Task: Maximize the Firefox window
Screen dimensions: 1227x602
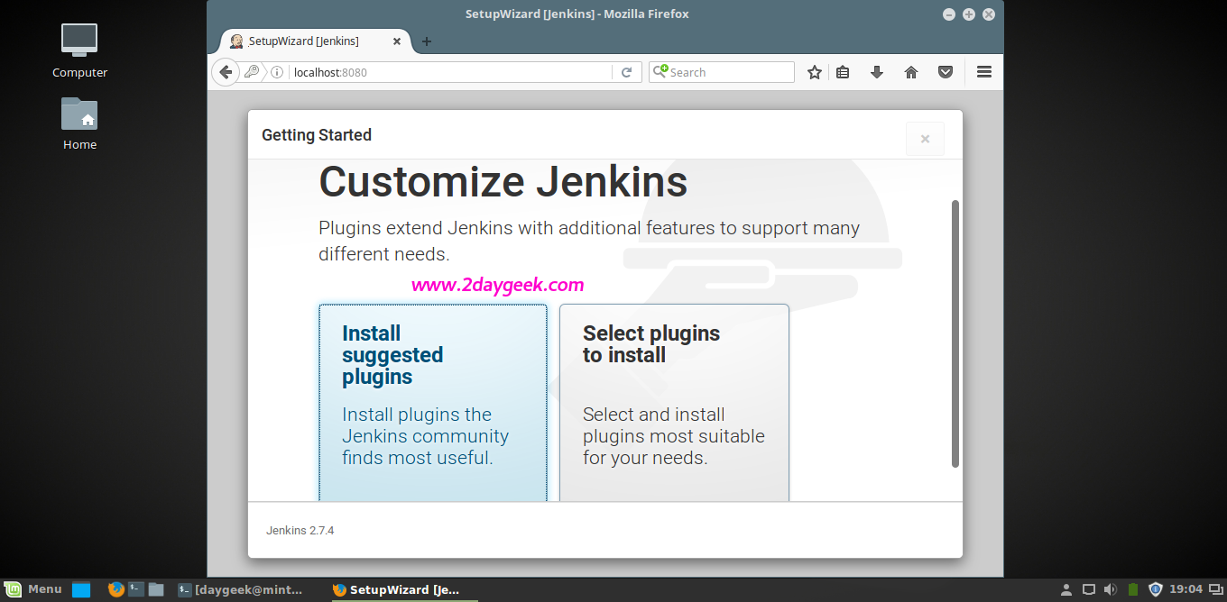Action: coord(969,14)
